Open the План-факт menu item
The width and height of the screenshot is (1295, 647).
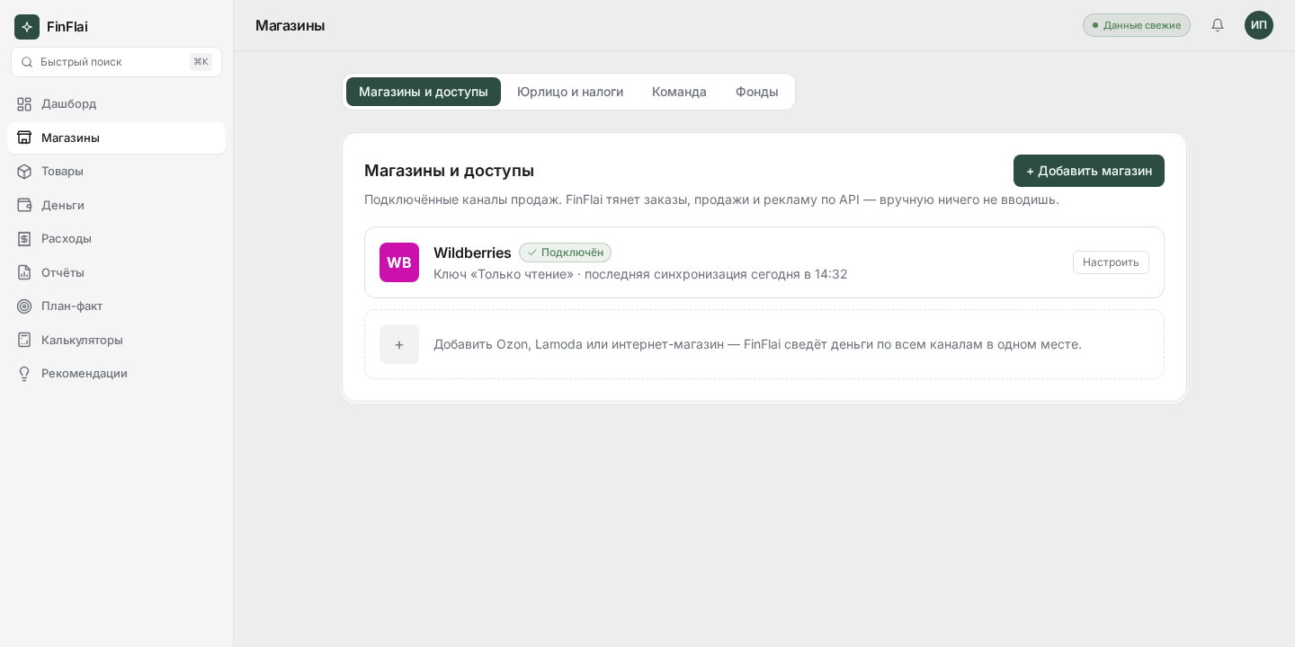pos(116,306)
